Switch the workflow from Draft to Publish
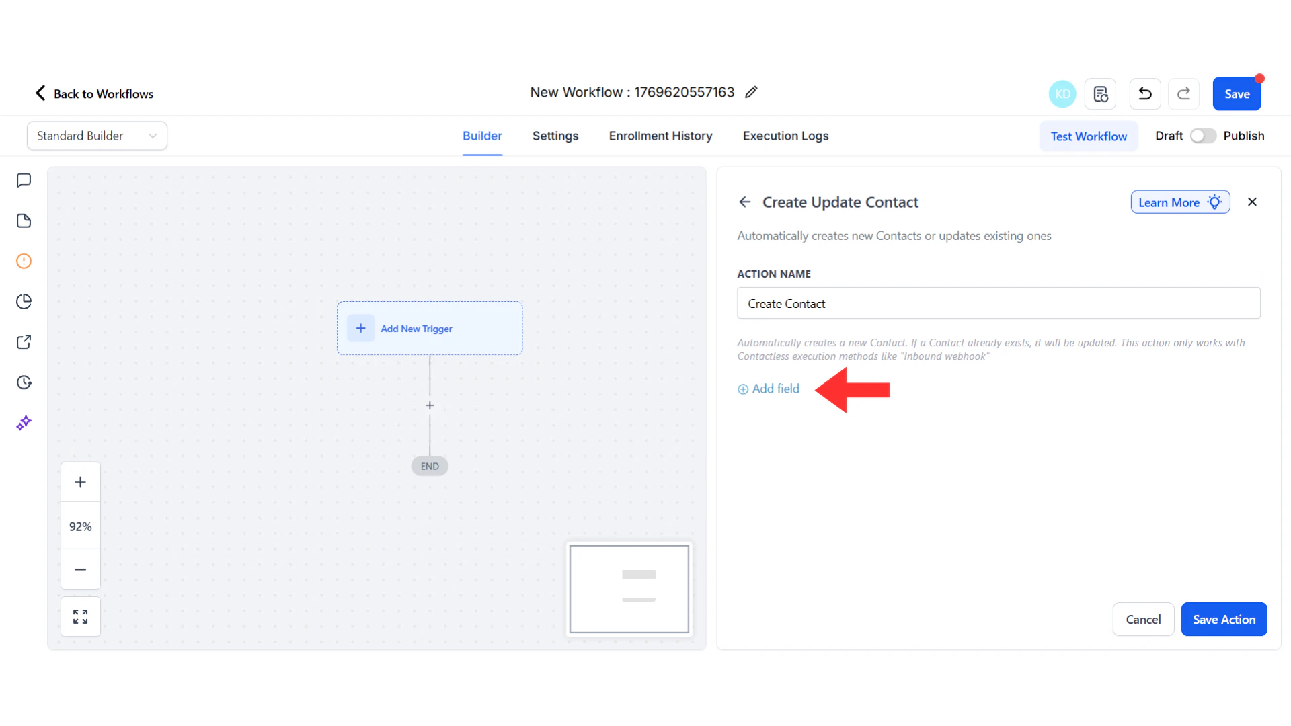Viewport: 1291px width, 726px height. [1203, 136]
